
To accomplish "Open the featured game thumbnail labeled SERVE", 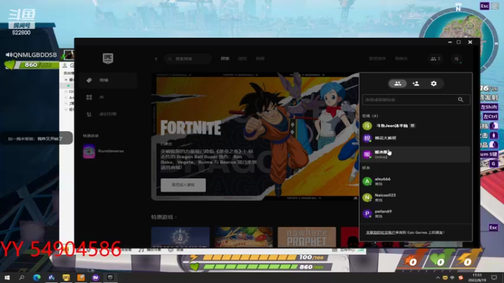I will (244, 237).
